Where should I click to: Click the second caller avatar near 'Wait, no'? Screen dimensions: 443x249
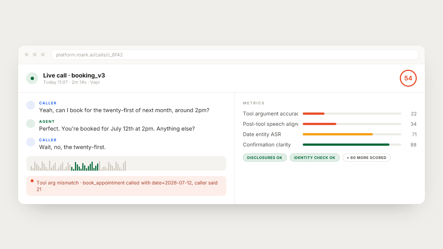click(31, 142)
